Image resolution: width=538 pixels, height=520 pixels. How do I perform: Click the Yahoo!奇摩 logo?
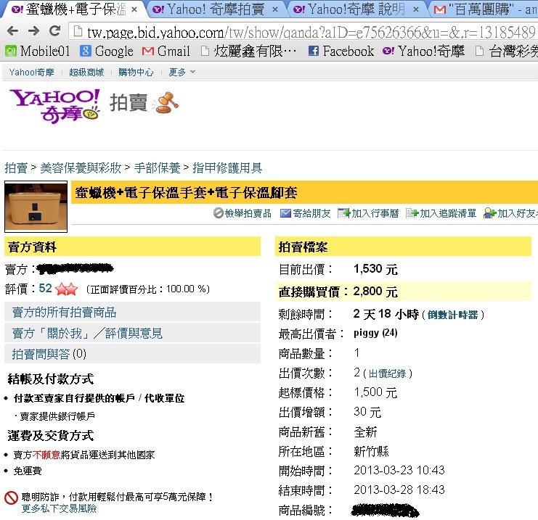click(x=55, y=106)
